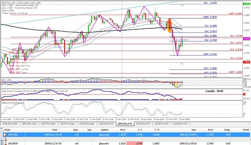Sort by the Time header after T / P
Viewport: 251px width, 145px height.
(194, 130)
